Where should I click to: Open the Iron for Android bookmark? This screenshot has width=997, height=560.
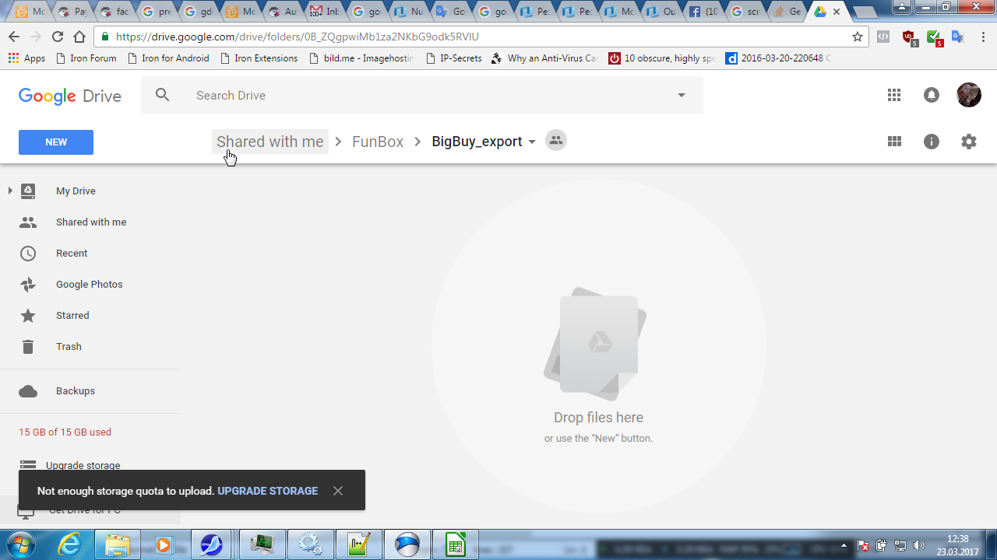167,58
